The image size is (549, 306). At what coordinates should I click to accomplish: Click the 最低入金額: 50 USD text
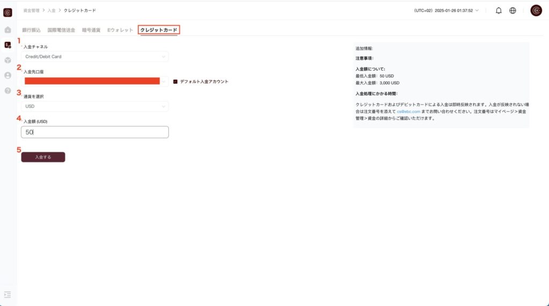coord(375,76)
